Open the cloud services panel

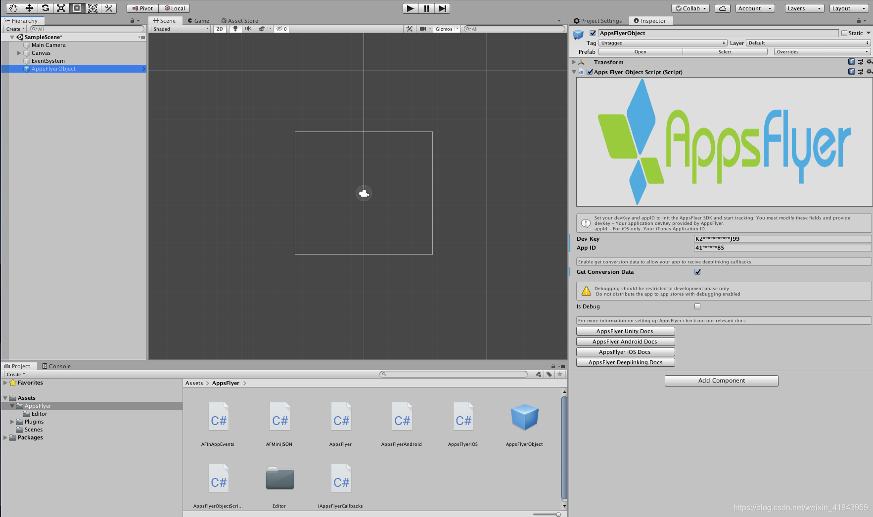722,8
